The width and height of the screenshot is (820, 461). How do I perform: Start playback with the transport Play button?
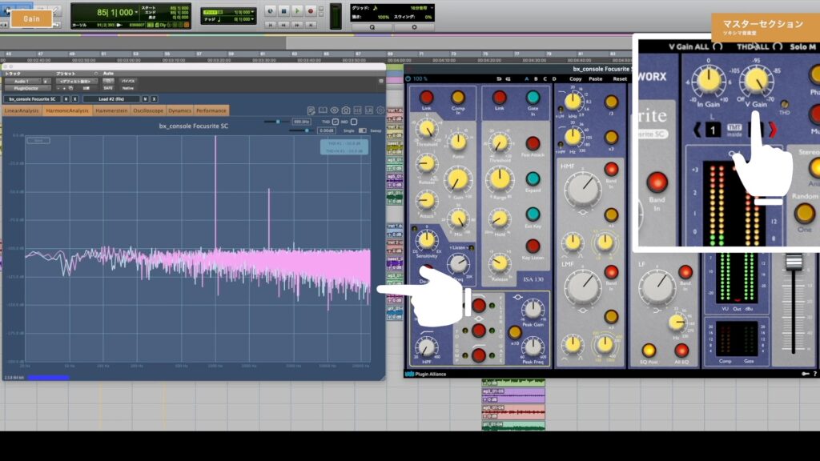point(297,10)
